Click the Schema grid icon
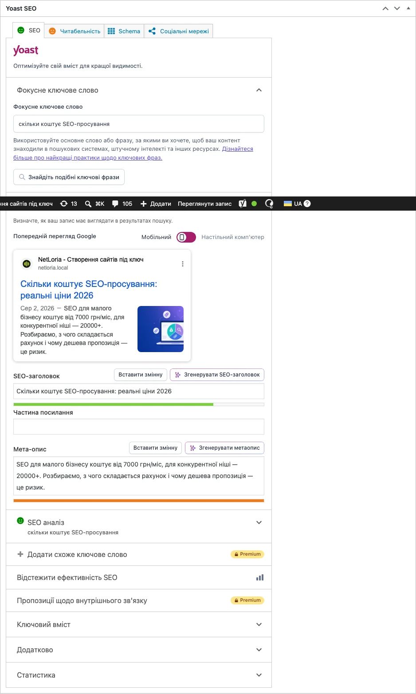416x694 pixels. [111, 31]
